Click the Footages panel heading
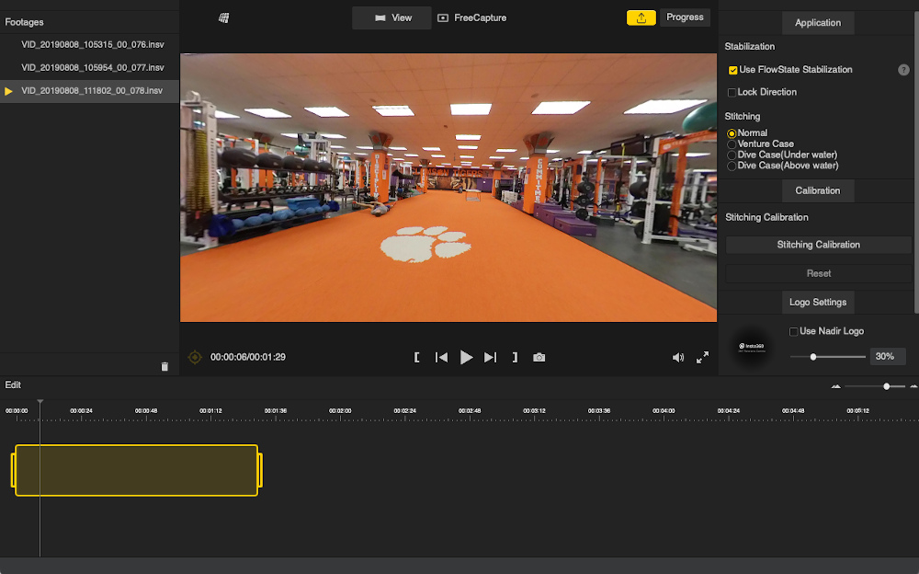Viewport: 919px width, 574px height. (24, 22)
